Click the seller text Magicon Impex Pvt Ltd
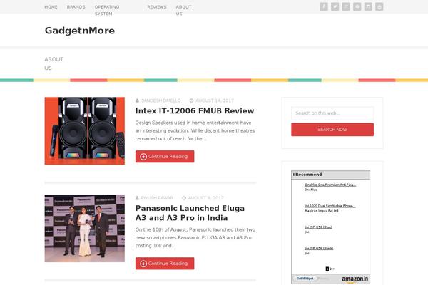Viewport: 428px width, 285px height. [322, 211]
